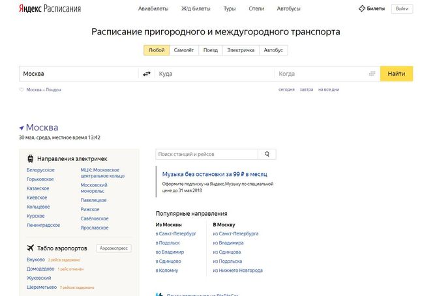Open the Ленинградское train direction

43,225
